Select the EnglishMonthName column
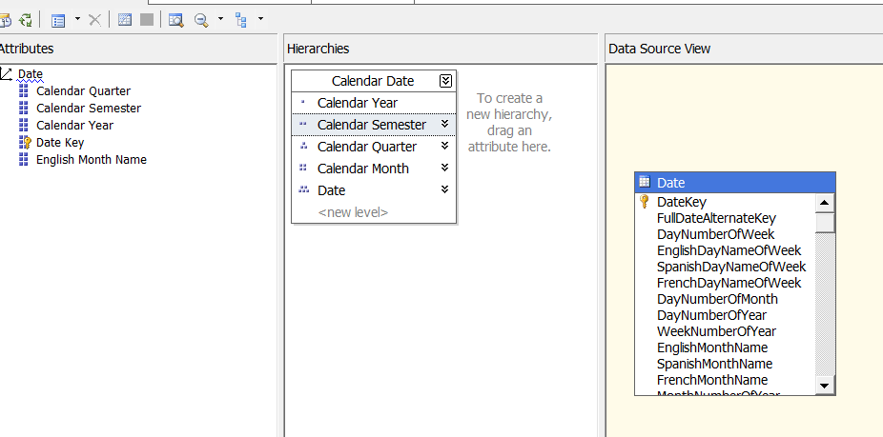883x437 pixels. point(712,348)
